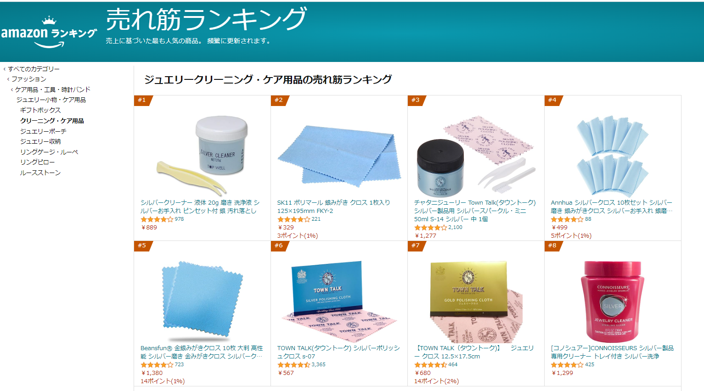704x391 pixels.
Task: Go back to すべてのカテゴリー
Action: [34, 69]
